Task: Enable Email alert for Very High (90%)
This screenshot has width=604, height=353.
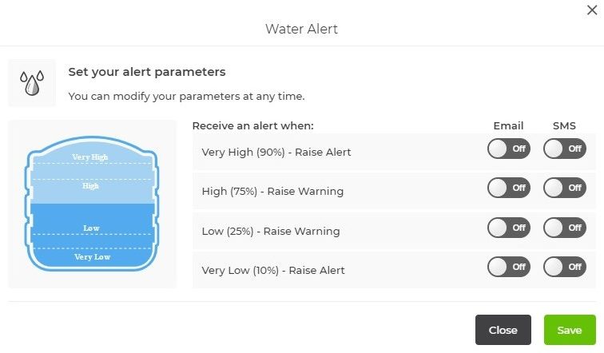Action: (x=508, y=149)
